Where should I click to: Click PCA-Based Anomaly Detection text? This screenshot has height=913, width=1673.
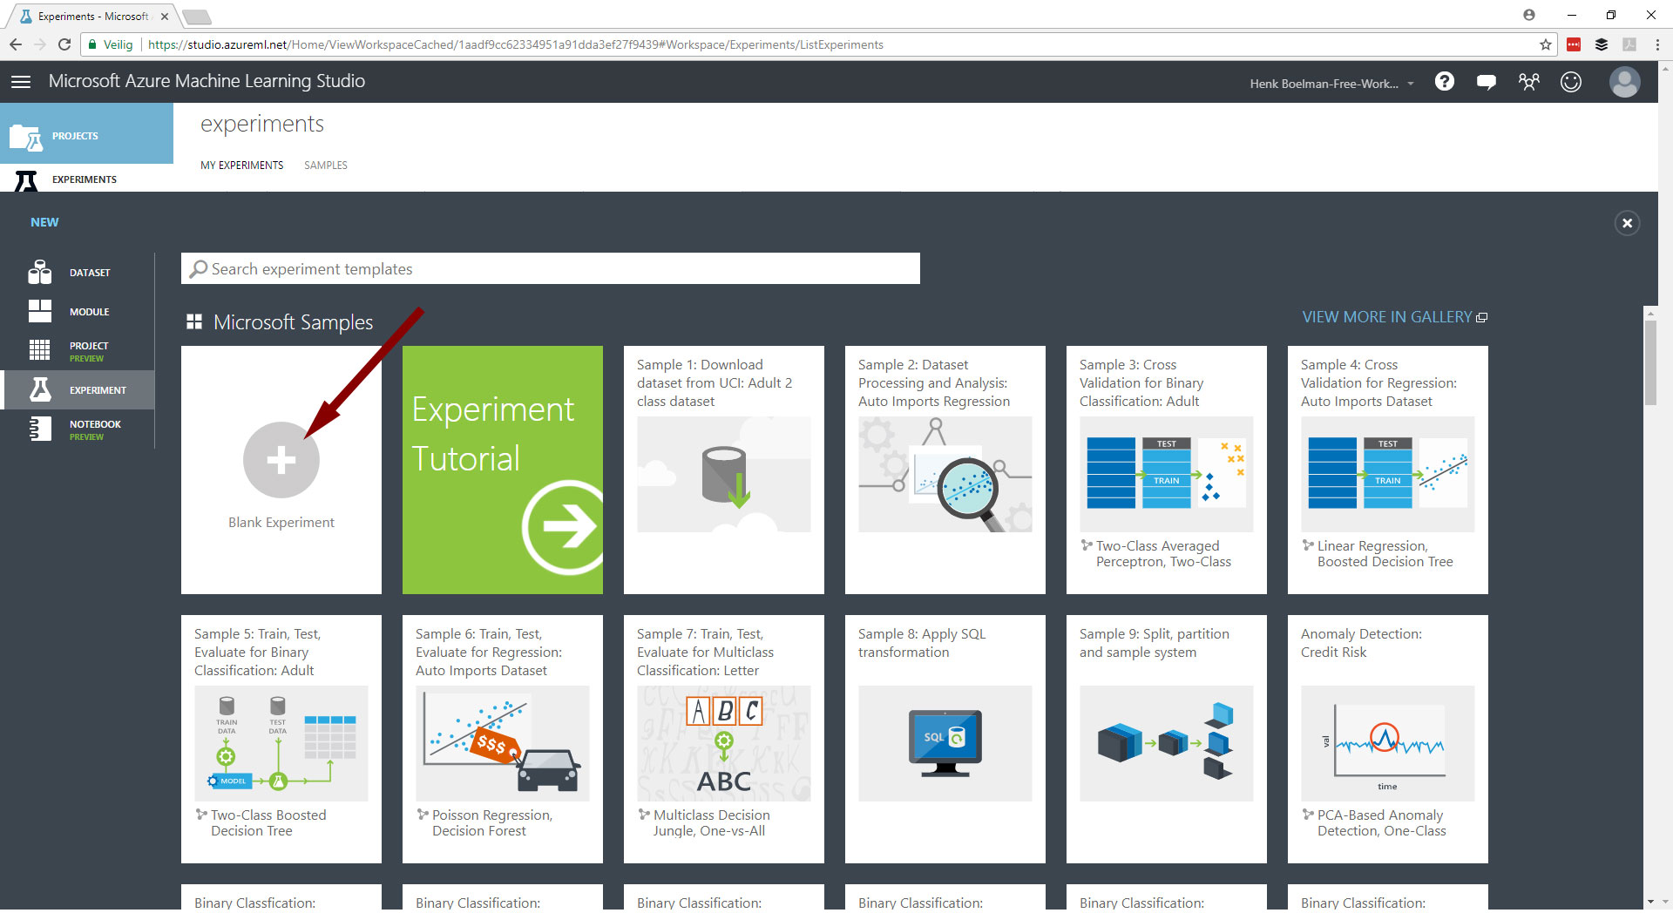pos(1381,823)
